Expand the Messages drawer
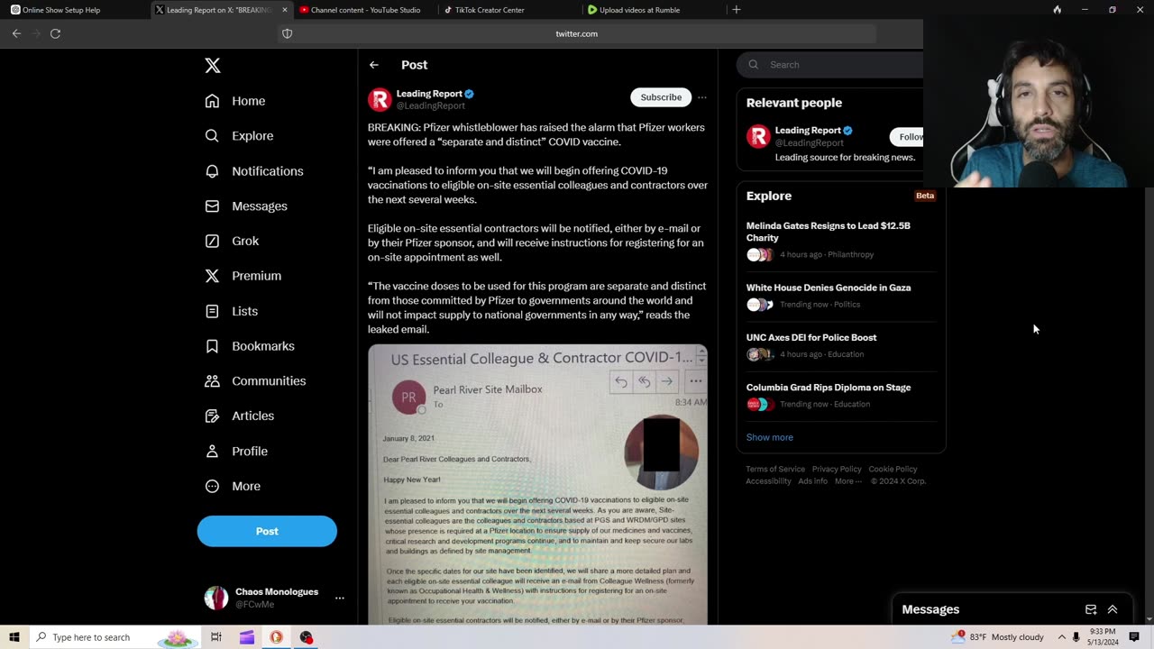This screenshot has width=1154, height=649. 1113,609
